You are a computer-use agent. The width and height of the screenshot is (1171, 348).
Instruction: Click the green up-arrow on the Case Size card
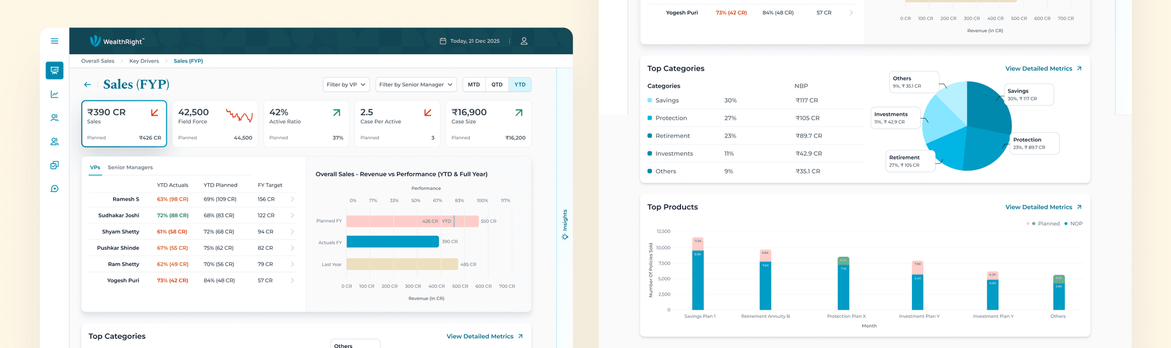point(519,112)
